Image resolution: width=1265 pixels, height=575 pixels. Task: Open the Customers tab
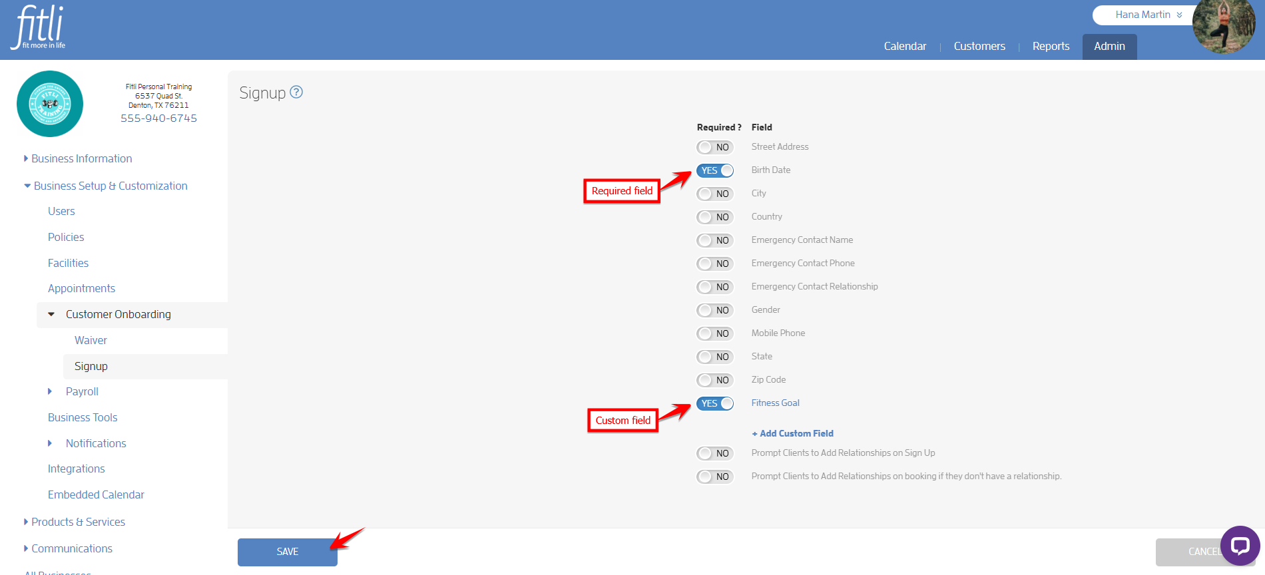[x=979, y=46]
